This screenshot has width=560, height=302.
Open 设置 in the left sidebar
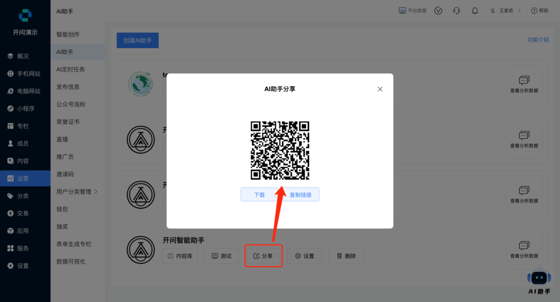coord(25,266)
